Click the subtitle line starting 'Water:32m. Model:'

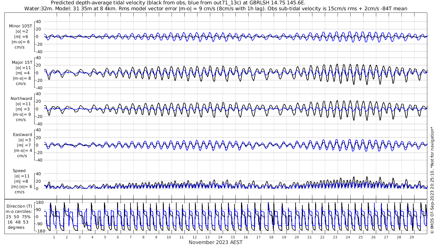pos(216,9)
